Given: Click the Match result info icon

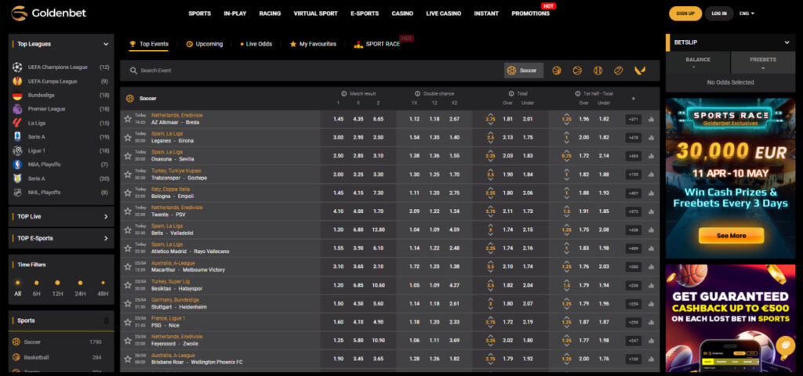Looking at the screenshot, I should pos(343,94).
